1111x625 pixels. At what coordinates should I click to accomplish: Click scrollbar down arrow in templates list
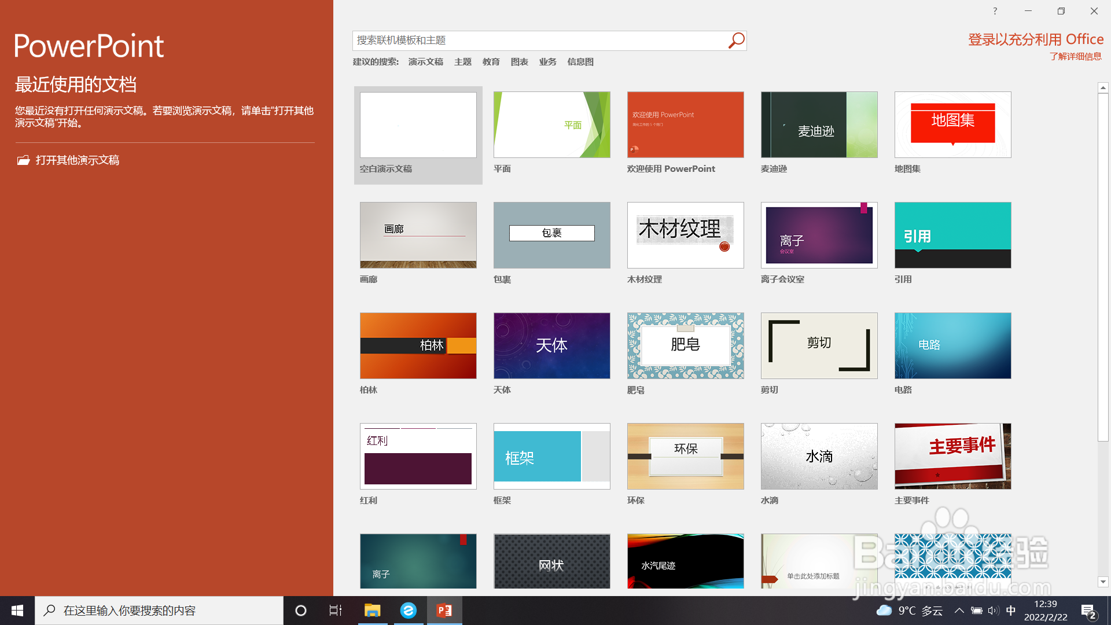1103,582
